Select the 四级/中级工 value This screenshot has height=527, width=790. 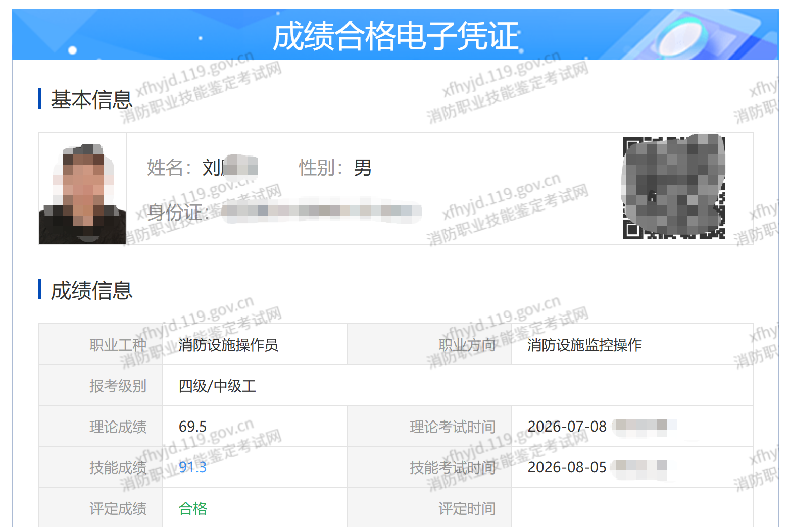coord(217,386)
